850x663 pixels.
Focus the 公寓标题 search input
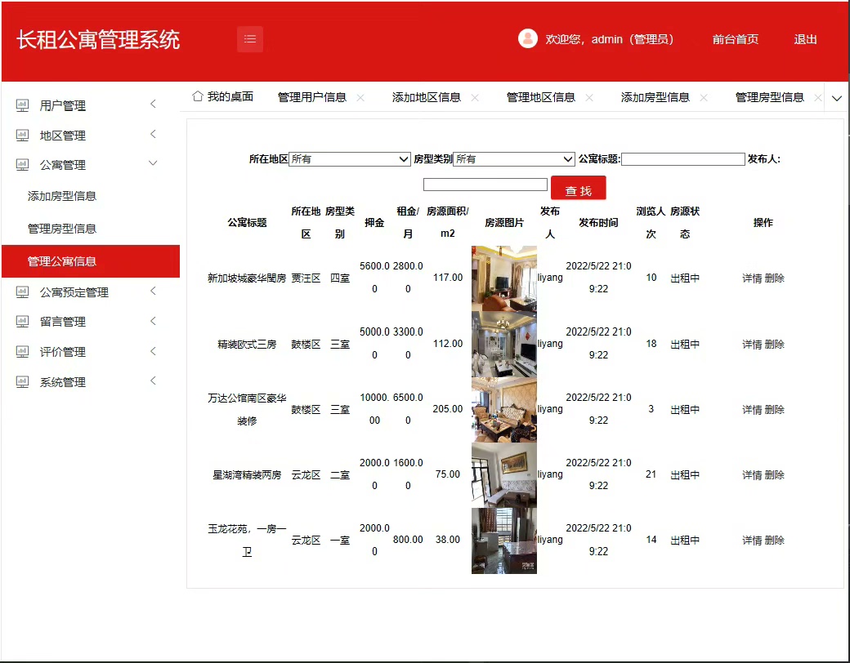[x=683, y=158]
